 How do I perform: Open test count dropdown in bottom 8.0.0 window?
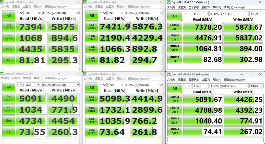click(187, 86)
